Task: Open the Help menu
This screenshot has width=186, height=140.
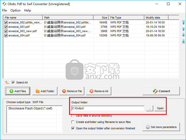Action: pos(27,10)
